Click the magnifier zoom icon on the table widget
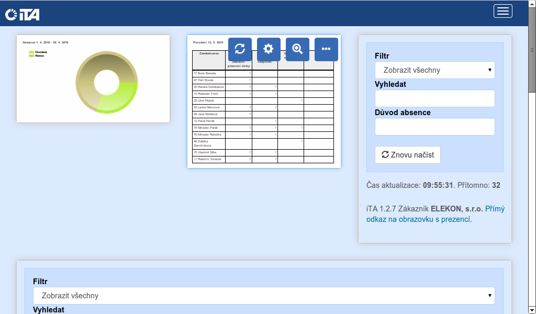This screenshot has width=536, height=314. [x=297, y=49]
